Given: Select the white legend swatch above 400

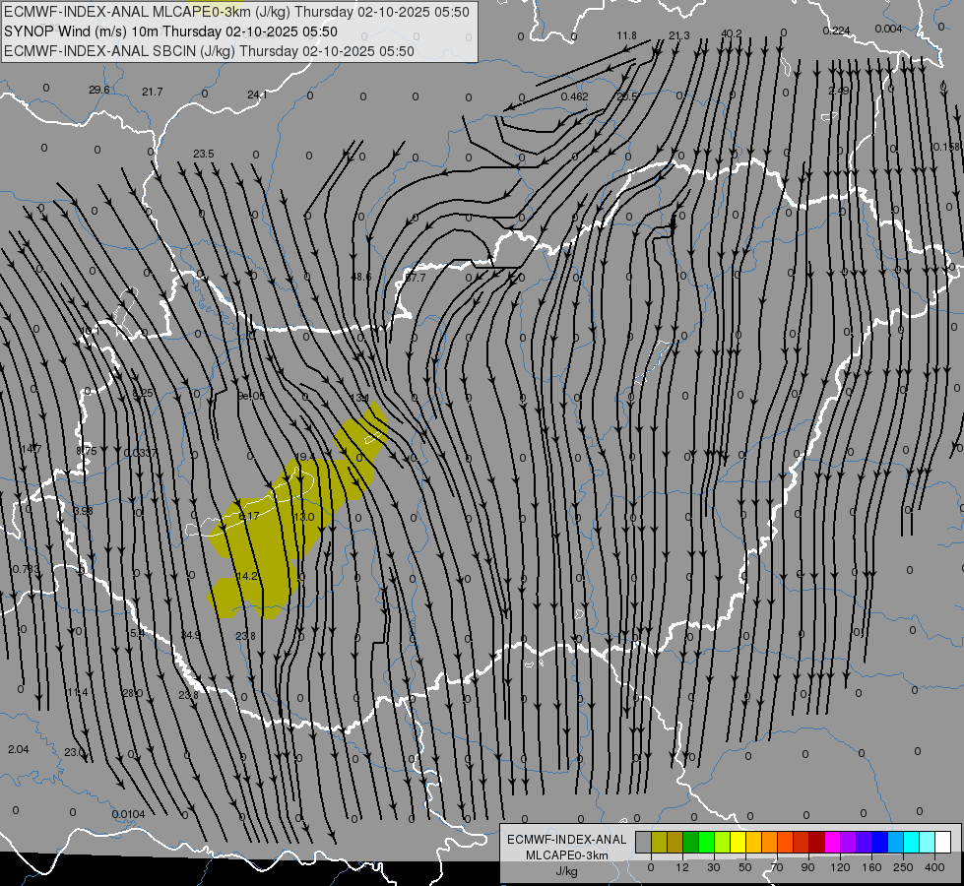Looking at the screenshot, I should 942,842.
